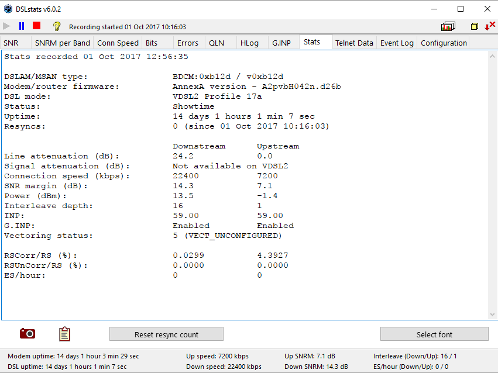Click the greyed-out play recording button

pyautogui.click(x=6, y=26)
